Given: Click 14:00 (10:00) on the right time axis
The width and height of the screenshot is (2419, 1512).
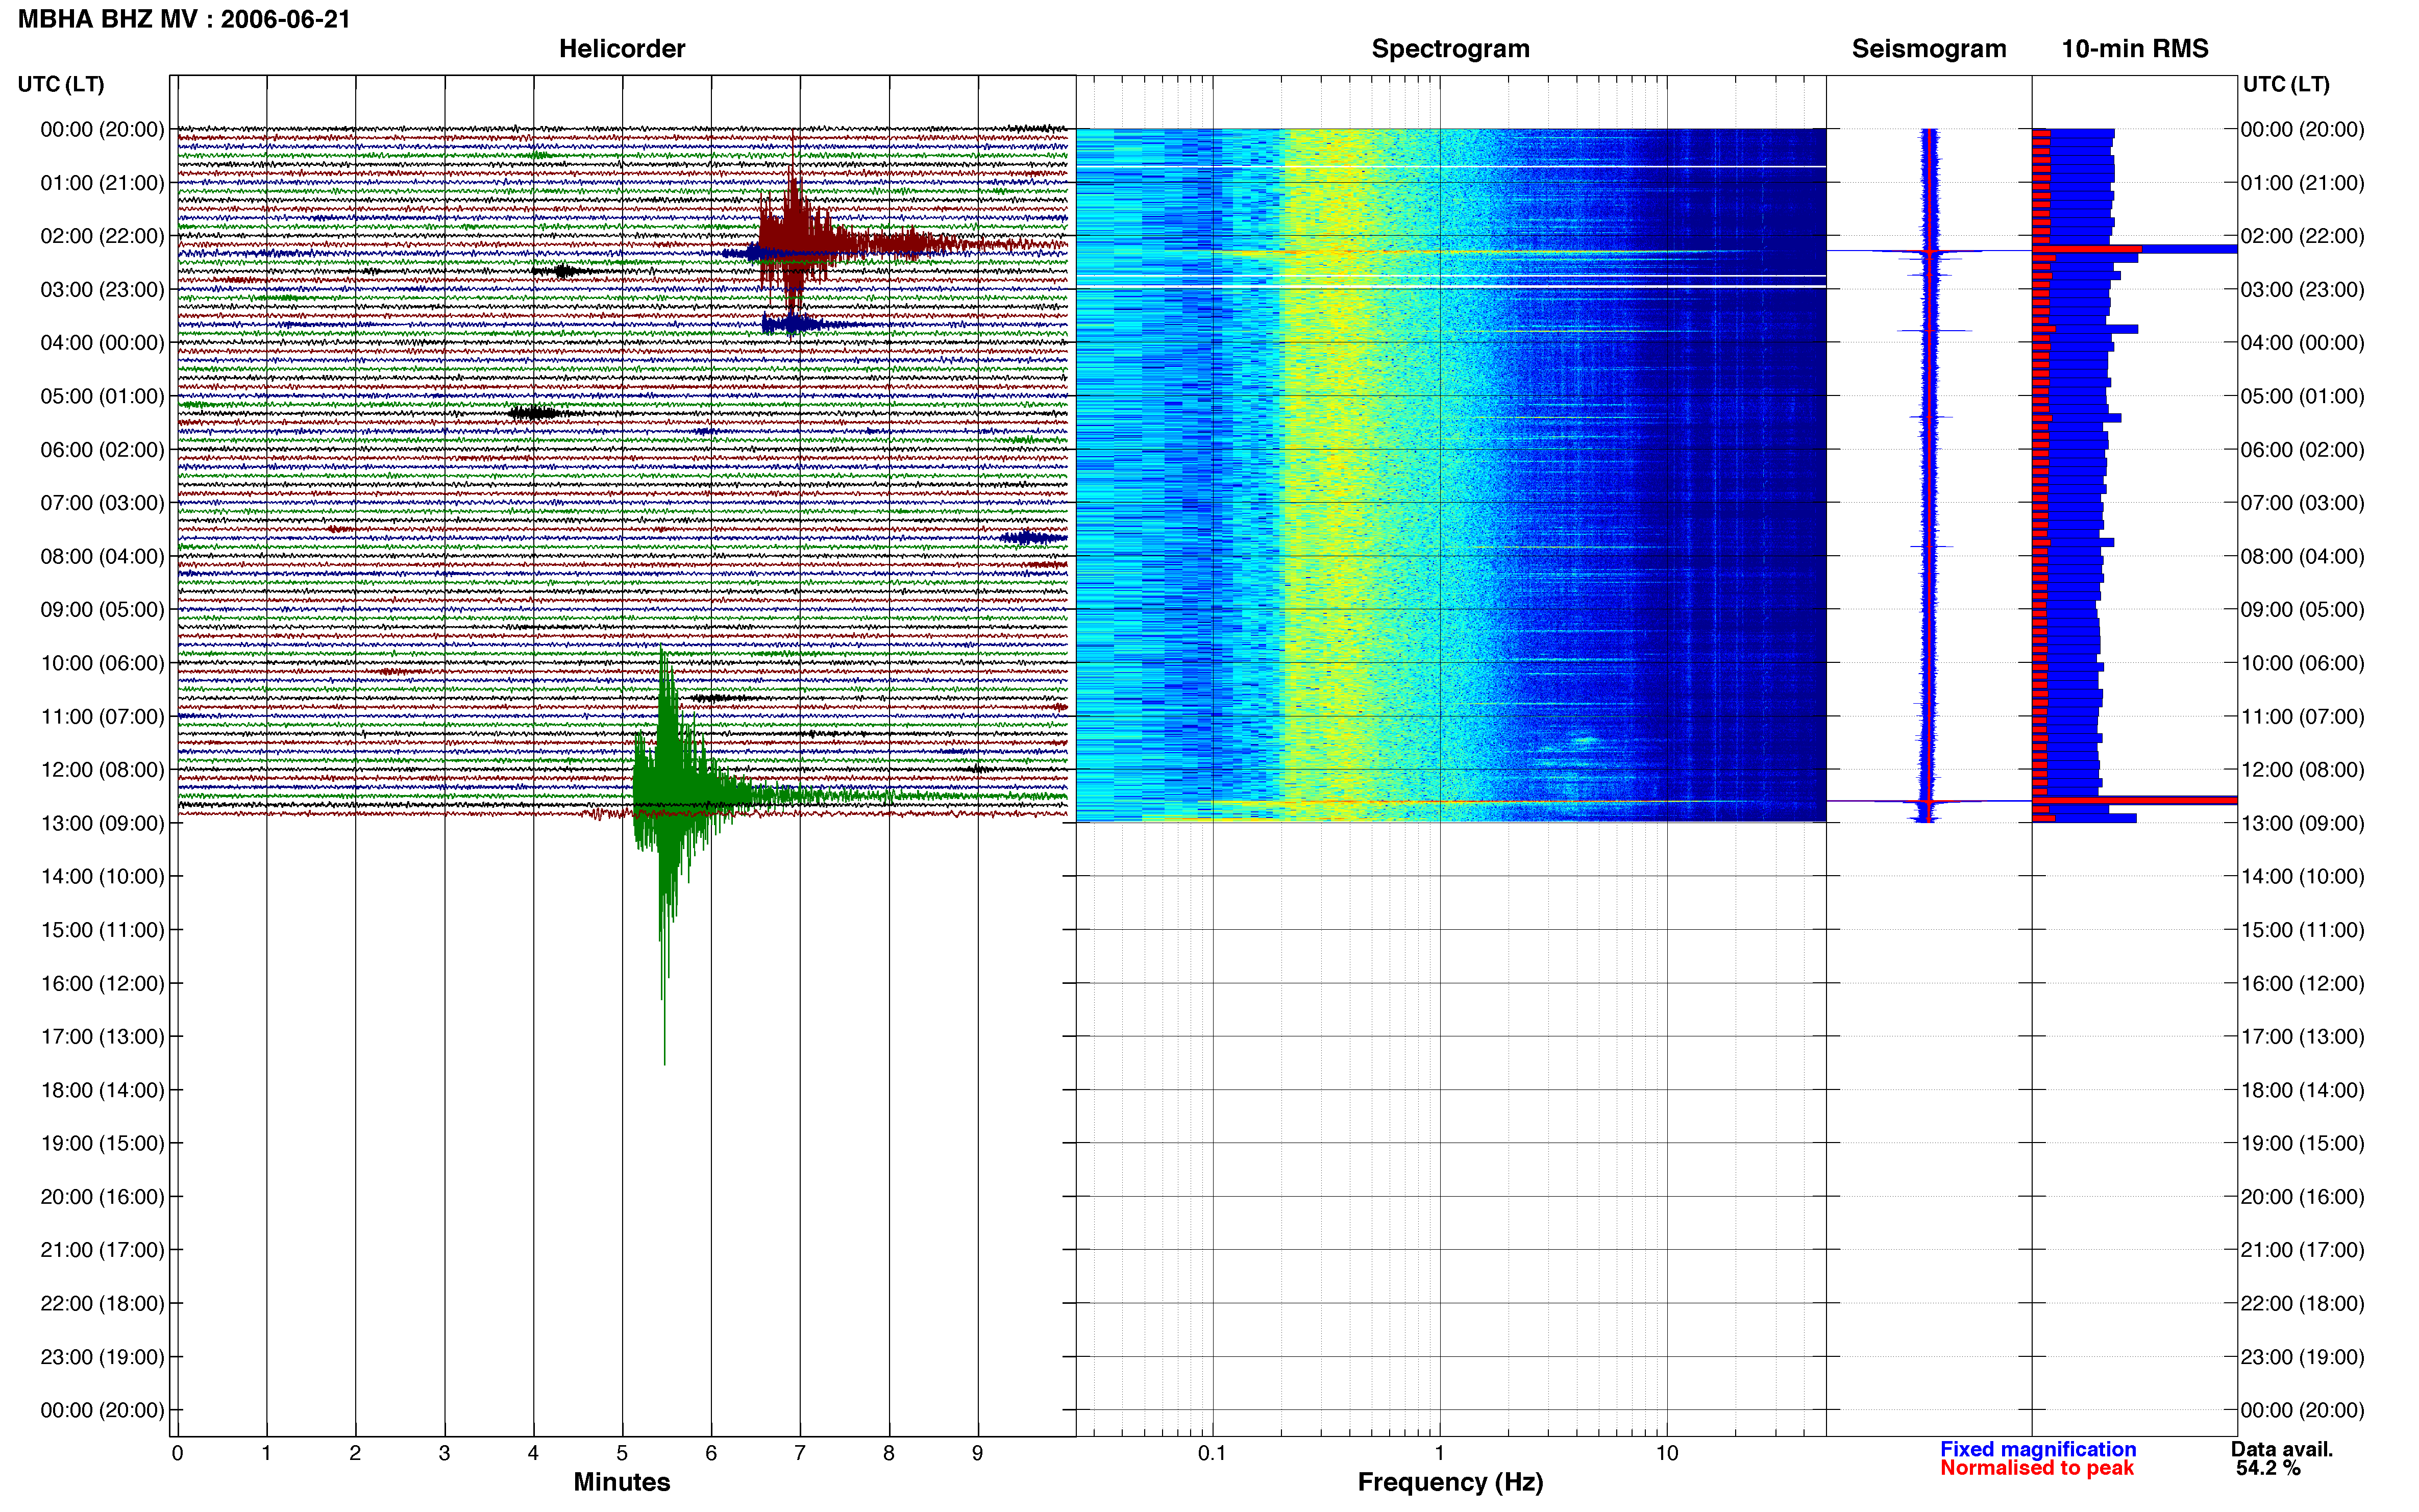Looking at the screenshot, I should [2302, 877].
